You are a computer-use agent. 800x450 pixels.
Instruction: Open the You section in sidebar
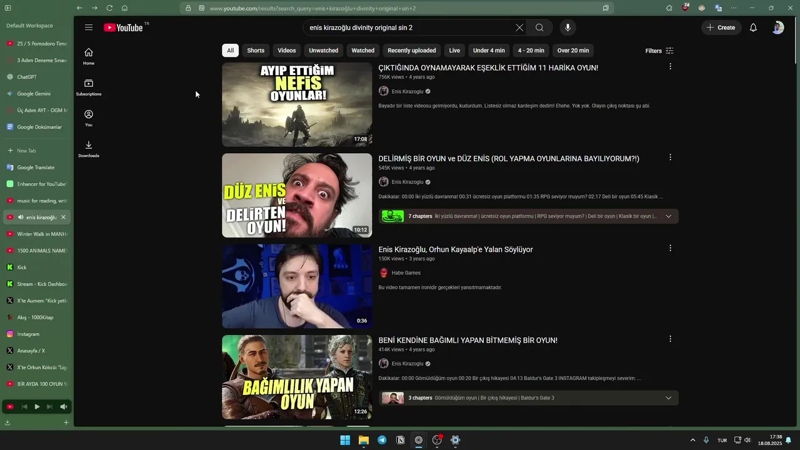pos(89,118)
